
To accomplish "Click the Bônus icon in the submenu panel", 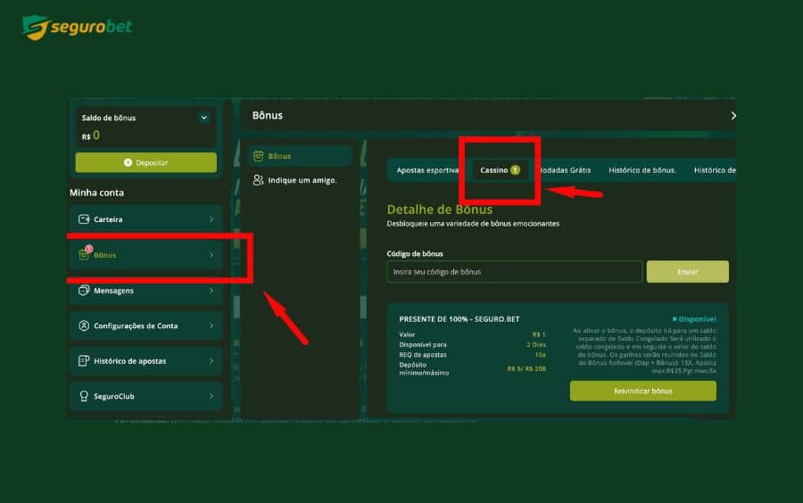I will [x=258, y=155].
